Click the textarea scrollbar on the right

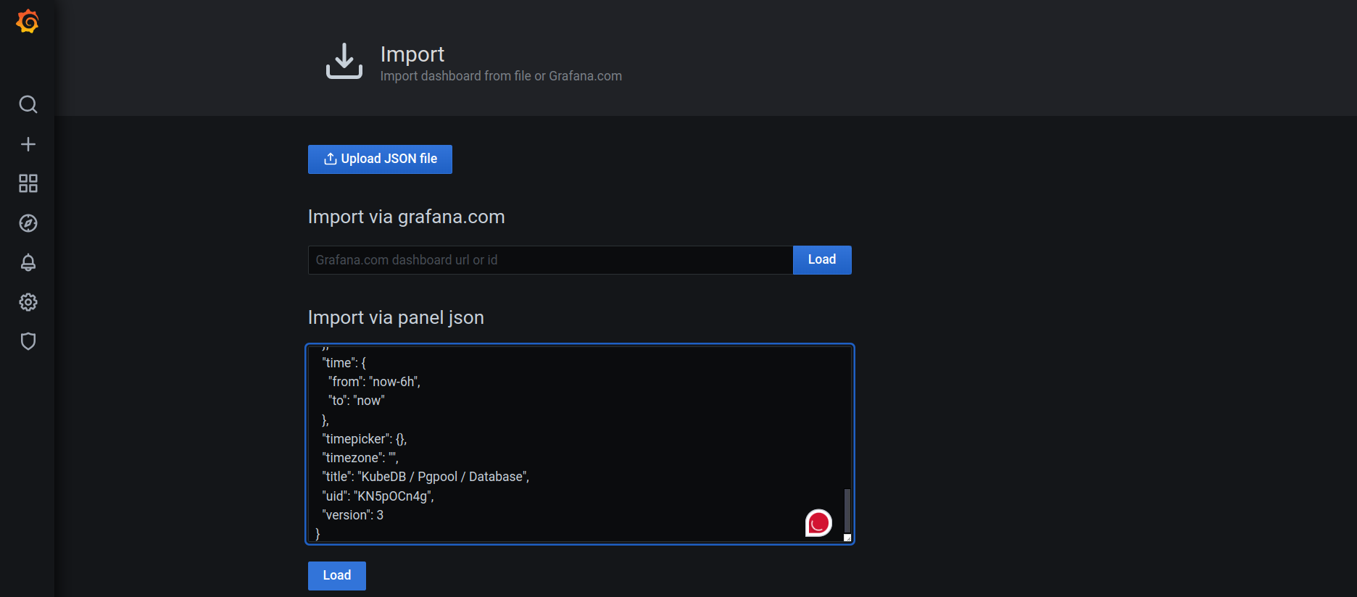847,507
